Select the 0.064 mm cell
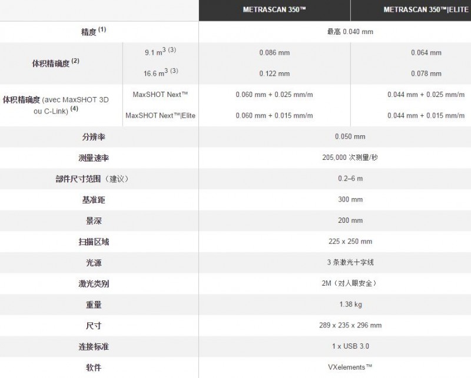471x378 pixels. pyautogui.click(x=426, y=53)
